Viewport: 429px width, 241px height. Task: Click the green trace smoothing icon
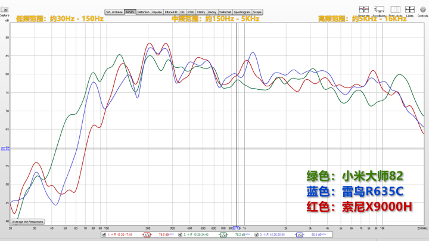pos(223,235)
